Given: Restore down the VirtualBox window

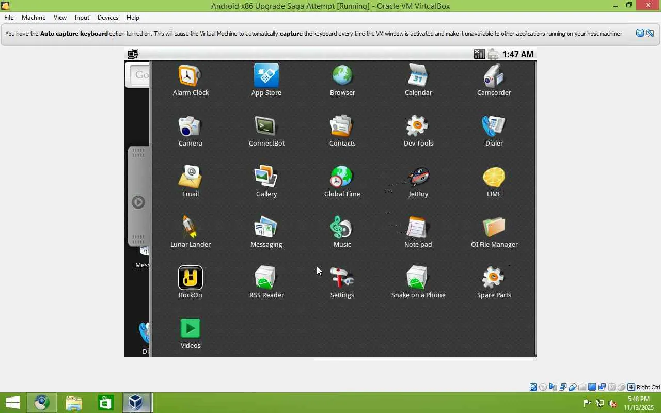Looking at the screenshot, I should 629,6.
